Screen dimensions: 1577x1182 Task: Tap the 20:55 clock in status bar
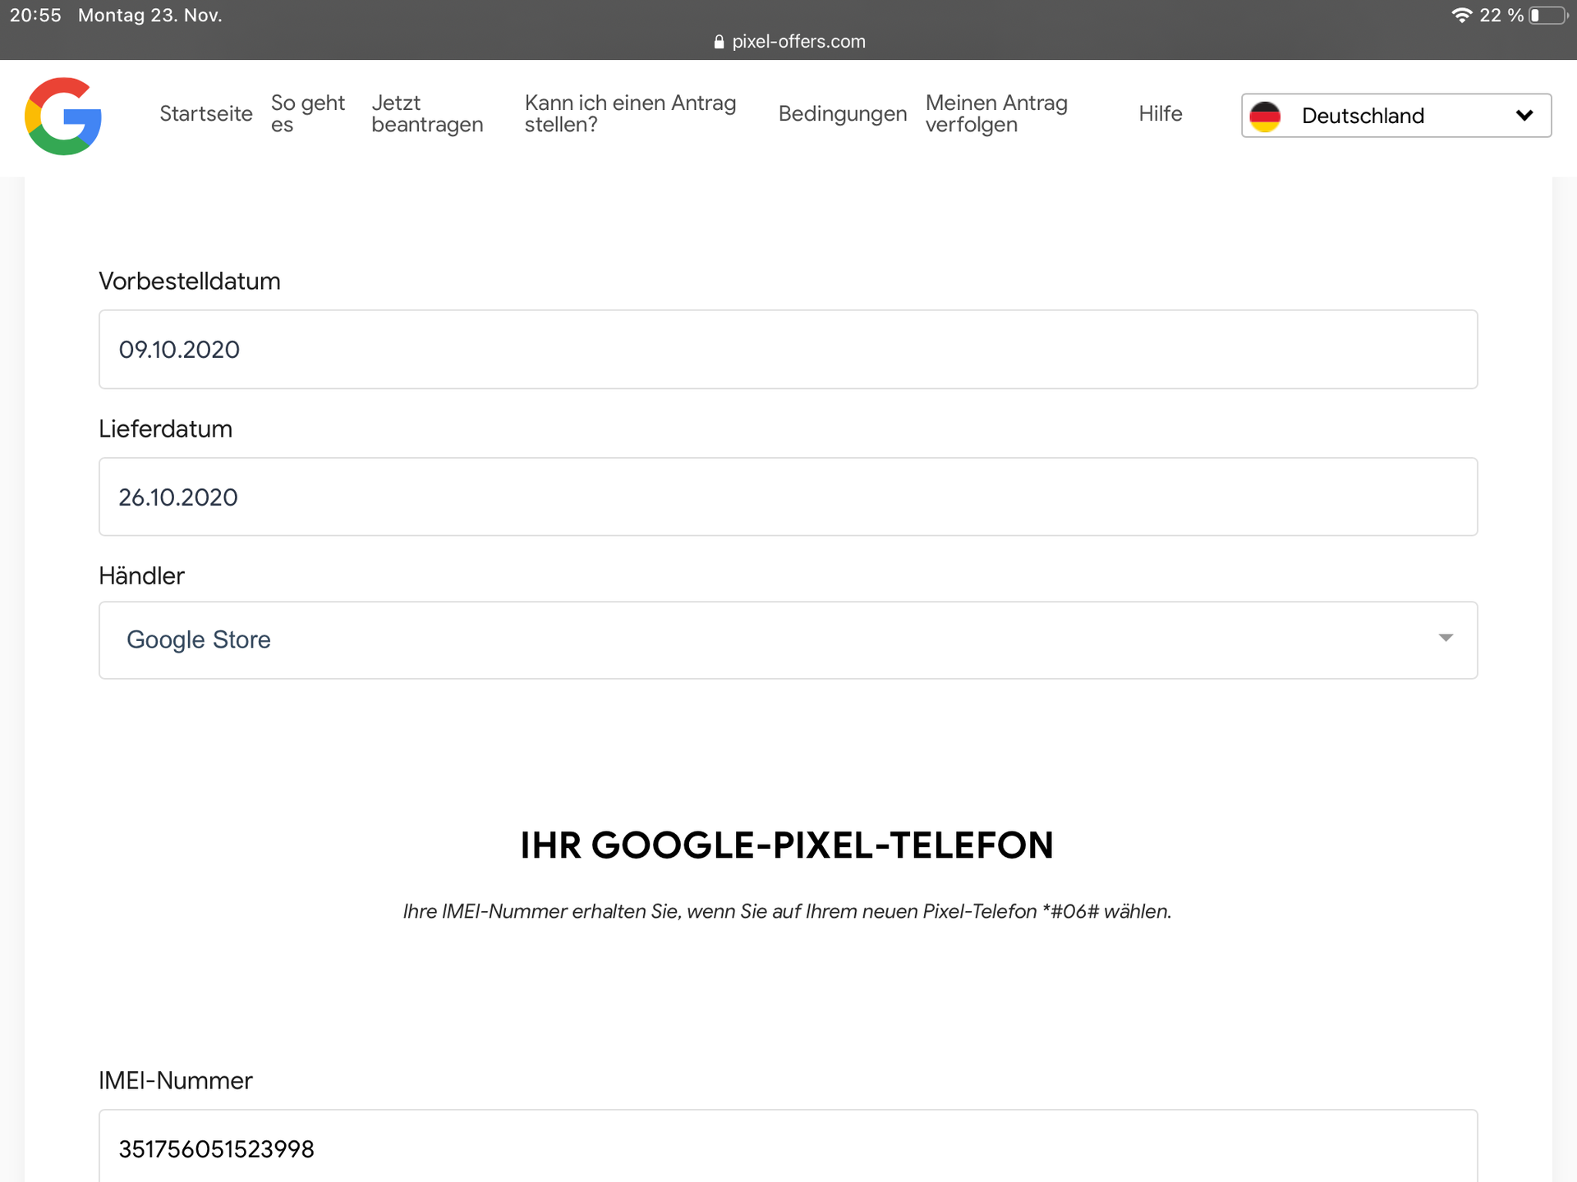click(x=35, y=16)
